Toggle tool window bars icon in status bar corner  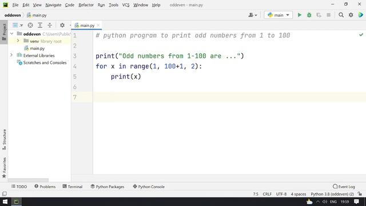pyautogui.click(x=5, y=194)
